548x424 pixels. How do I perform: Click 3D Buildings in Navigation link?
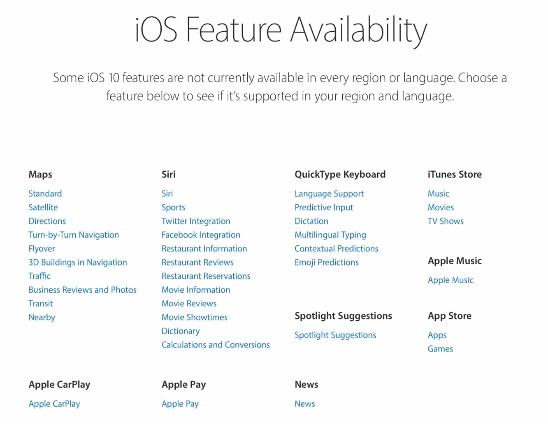click(78, 262)
